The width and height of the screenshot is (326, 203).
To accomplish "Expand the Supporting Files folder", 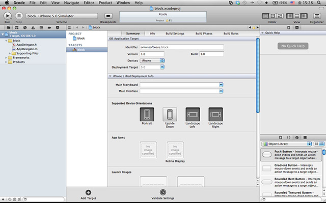I will [x=10, y=53].
